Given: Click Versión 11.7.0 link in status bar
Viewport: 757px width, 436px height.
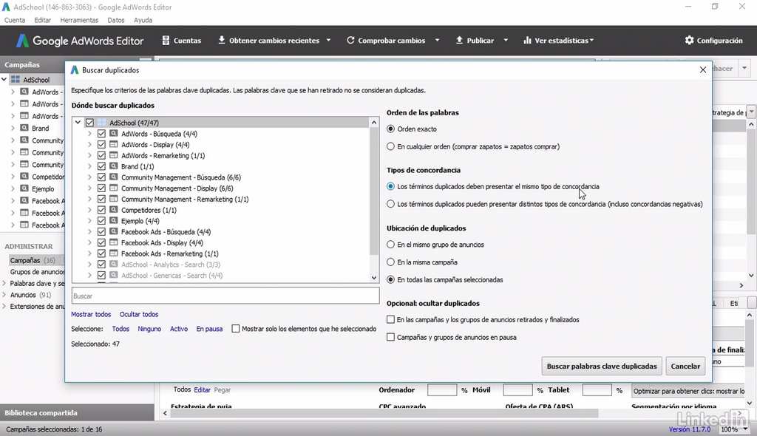Looking at the screenshot, I should click(x=690, y=429).
